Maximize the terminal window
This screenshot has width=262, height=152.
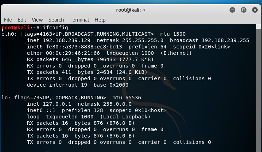[x=244, y=10]
